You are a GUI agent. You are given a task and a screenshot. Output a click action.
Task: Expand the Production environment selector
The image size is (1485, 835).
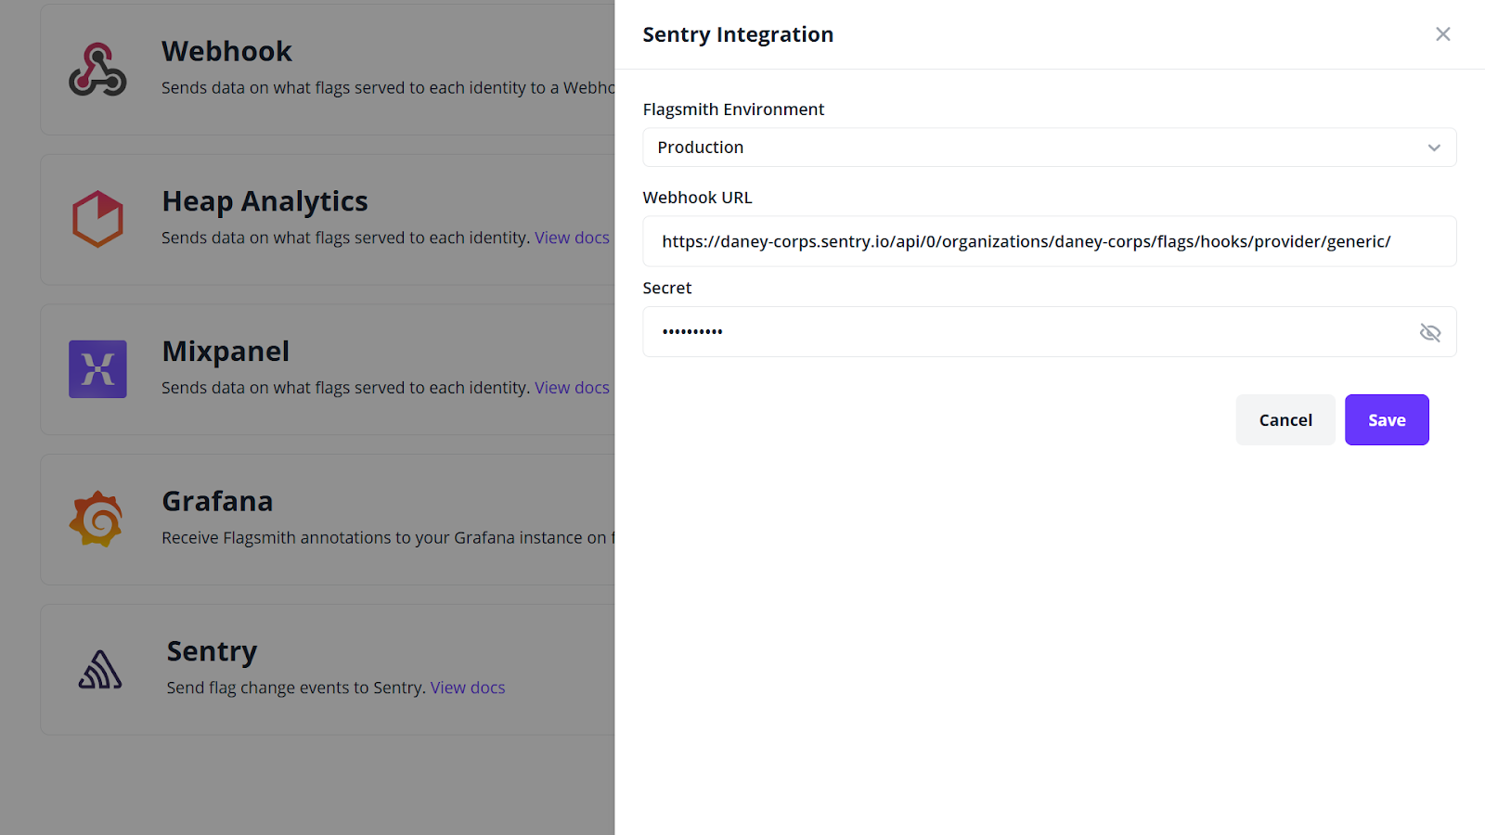pos(1049,147)
